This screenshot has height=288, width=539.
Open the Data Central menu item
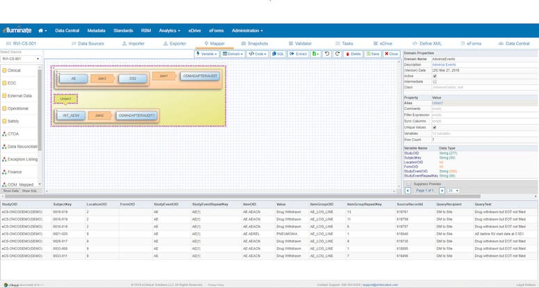point(67,31)
